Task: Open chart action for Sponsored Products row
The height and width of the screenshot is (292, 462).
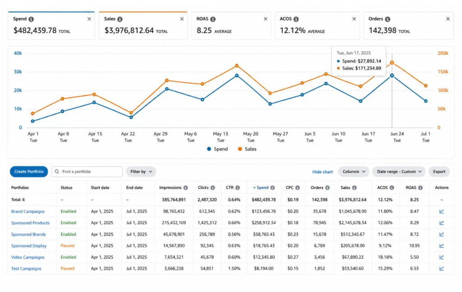Action: pos(441,223)
